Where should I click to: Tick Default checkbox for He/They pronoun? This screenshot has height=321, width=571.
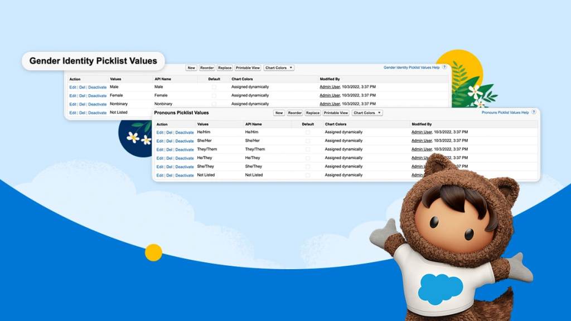[x=308, y=158]
